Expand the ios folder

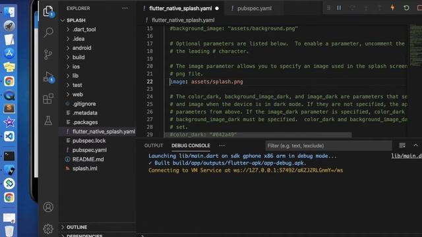(x=76, y=66)
